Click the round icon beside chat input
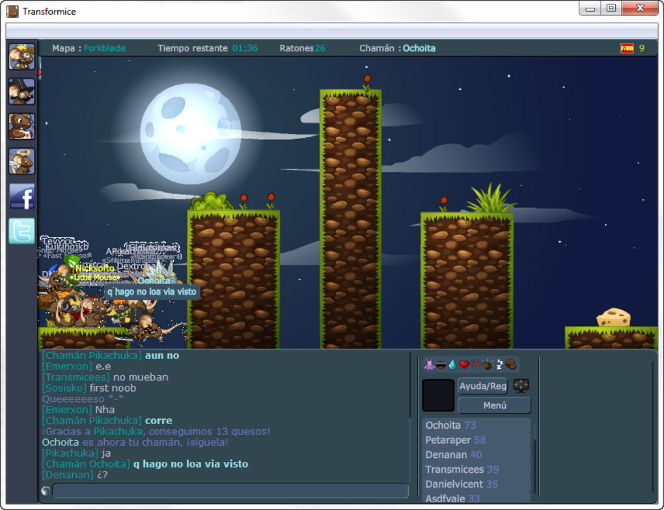Viewport: 664px width, 510px height. point(46,491)
